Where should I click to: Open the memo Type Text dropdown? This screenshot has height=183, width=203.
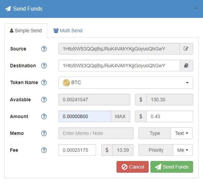181,133
